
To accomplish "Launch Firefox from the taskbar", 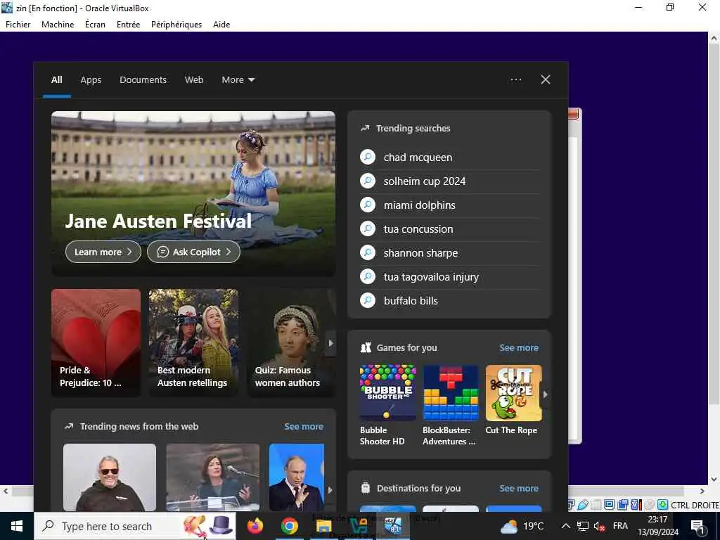I will click(255, 526).
